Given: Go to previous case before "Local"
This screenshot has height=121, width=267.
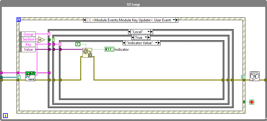Looking at the screenshot, I should [x=129, y=32].
